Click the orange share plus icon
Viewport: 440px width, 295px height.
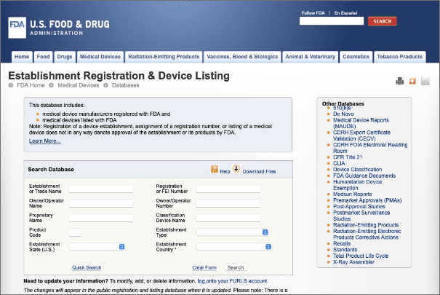(412, 81)
